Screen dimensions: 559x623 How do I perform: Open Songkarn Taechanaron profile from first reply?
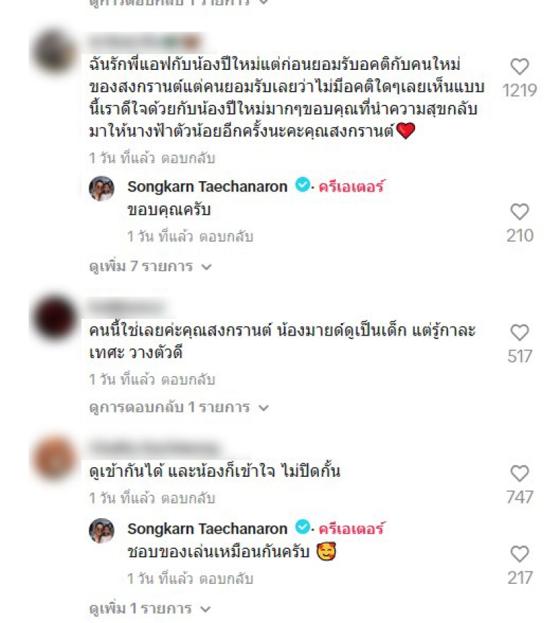click(x=208, y=187)
